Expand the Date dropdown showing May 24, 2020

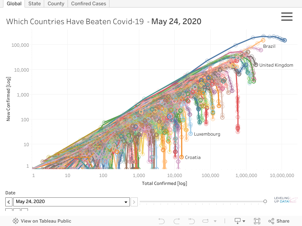coord(126,202)
